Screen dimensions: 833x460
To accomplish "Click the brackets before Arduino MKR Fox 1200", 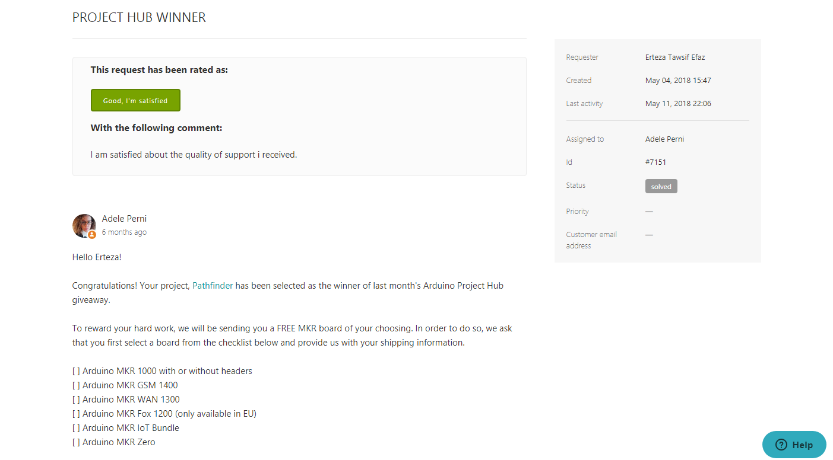I will [x=76, y=414].
